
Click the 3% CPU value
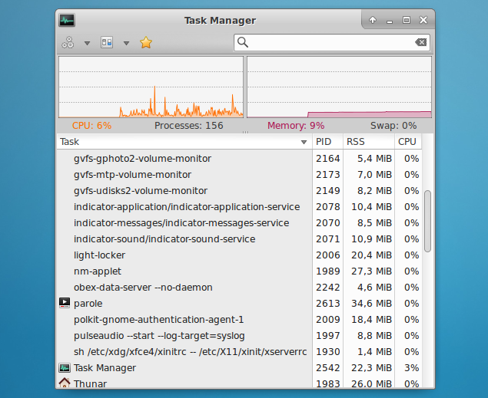pyautogui.click(x=411, y=367)
